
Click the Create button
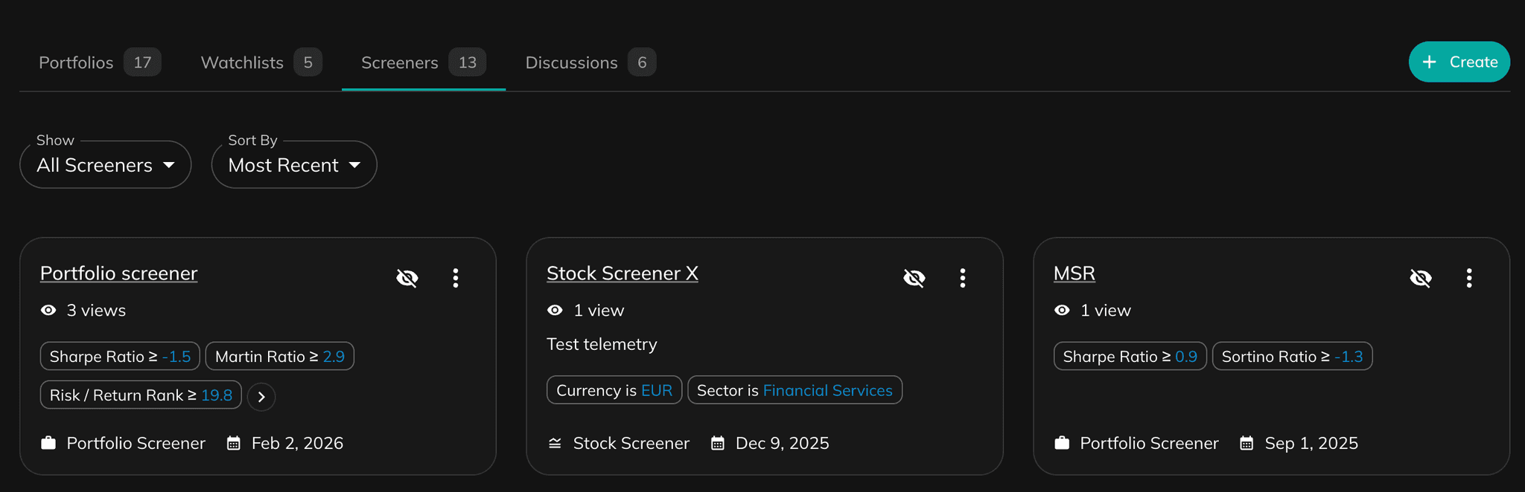[x=1459, y=62]
